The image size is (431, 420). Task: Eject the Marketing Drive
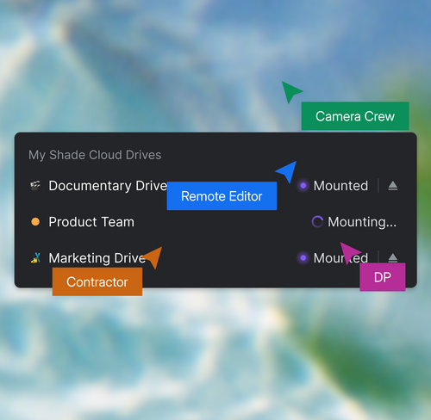click(392, 258)
